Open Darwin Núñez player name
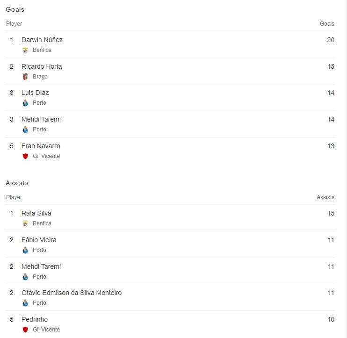The height and width of the screenshot is (338, 347). pyautogui.click(x=42, y=40)
